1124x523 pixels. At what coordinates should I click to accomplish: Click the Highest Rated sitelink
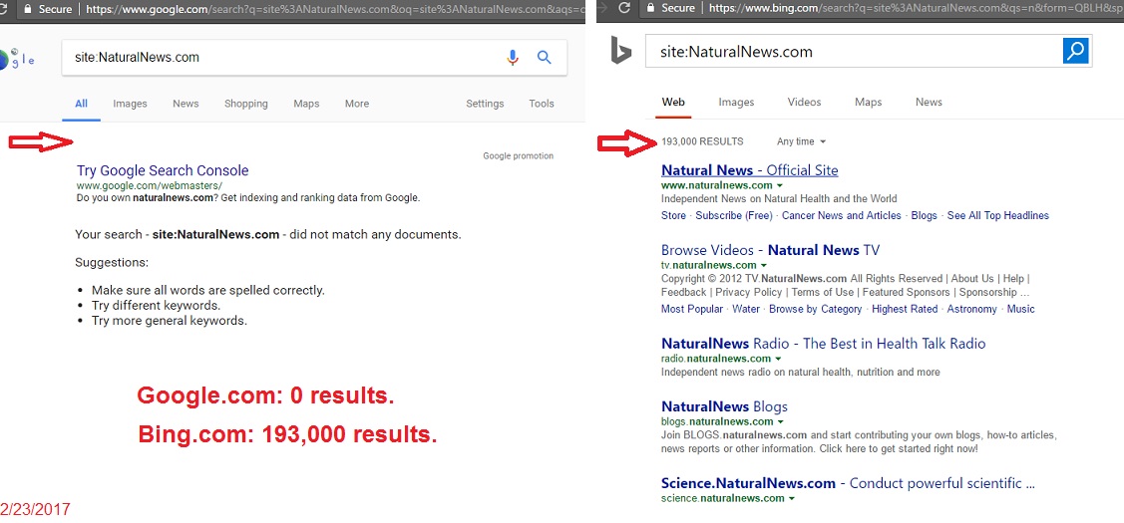pos(905,309)
